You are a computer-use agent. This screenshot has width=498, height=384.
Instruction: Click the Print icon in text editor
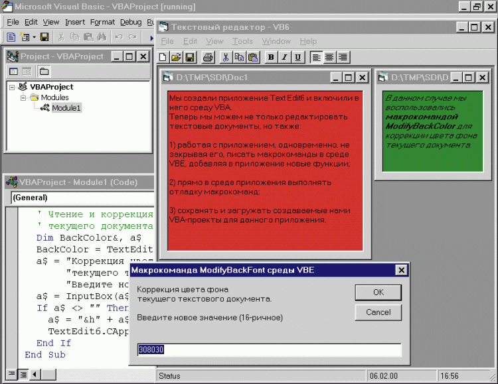click(x=208, y=57)
